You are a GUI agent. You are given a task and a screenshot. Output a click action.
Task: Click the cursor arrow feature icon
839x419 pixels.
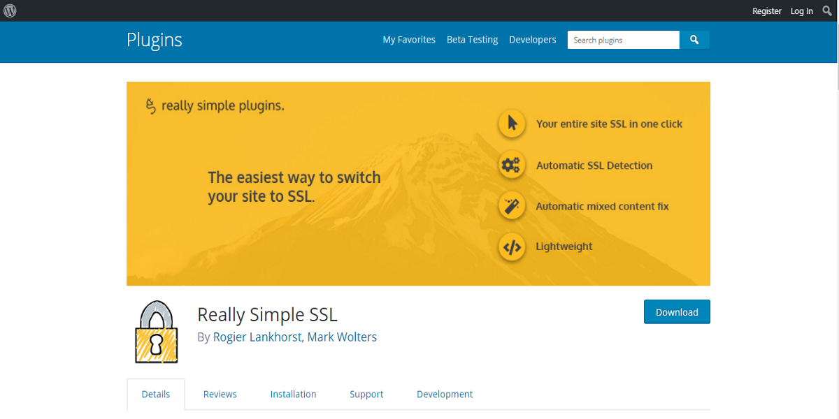pyautogui.click(x=512, y=124)
